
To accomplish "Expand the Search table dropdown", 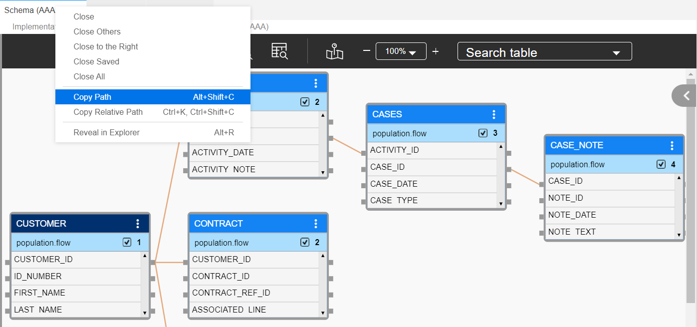I will [x=616, y=53].
